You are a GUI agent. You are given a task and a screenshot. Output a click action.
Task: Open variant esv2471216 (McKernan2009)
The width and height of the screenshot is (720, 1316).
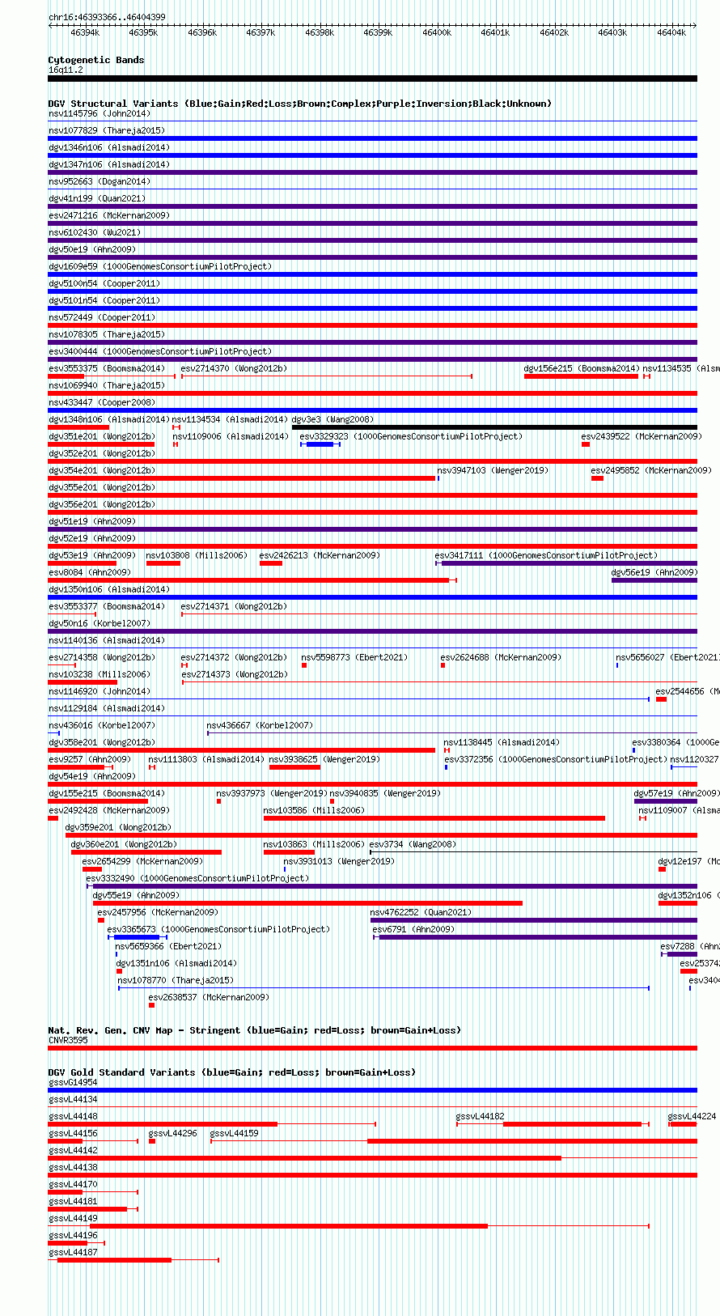[x=109, y=215]
